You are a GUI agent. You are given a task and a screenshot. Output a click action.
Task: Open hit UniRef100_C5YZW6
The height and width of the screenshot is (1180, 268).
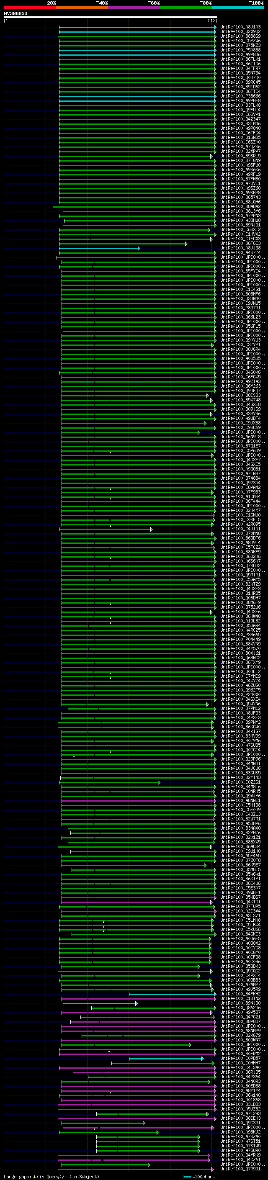tap(240, 41)
